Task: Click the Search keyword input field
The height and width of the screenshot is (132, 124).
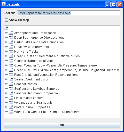Action: pos(68,13)
